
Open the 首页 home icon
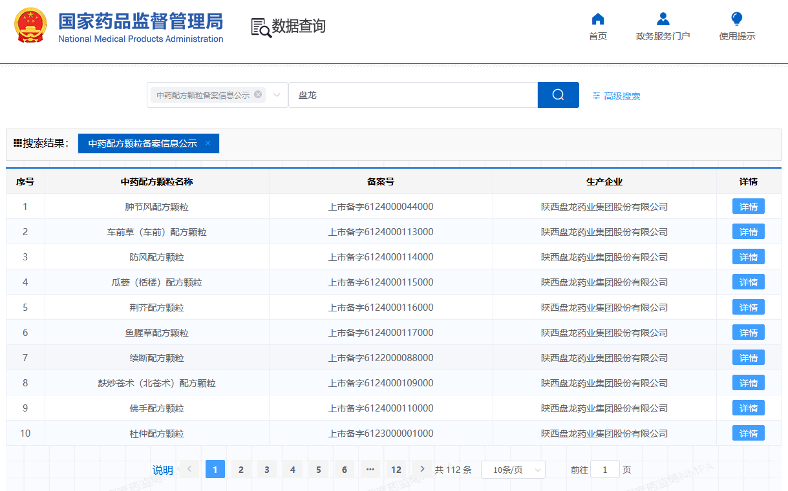(598, 19)
